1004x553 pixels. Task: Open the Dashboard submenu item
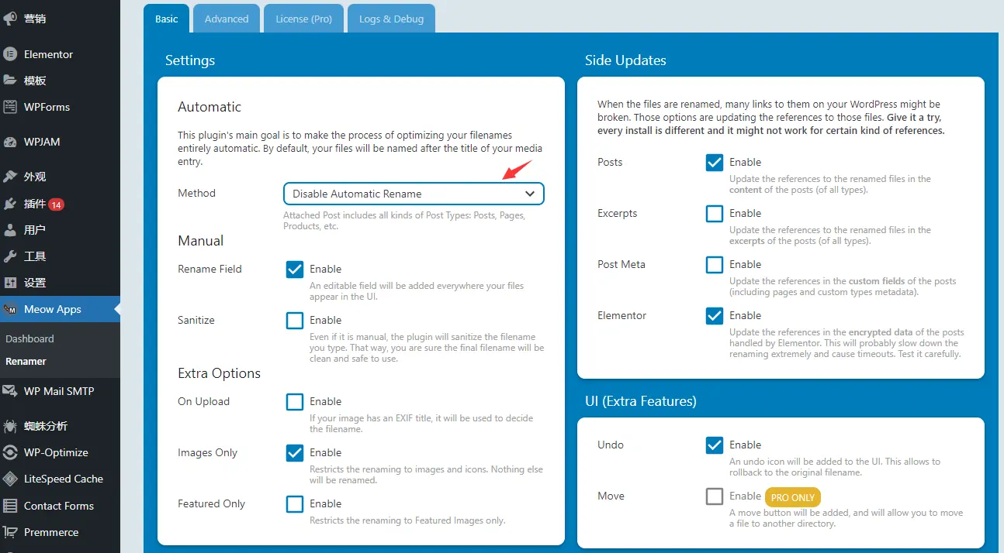[29, 338]
